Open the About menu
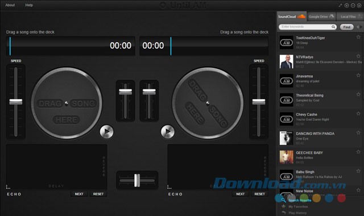 [10, 5]
